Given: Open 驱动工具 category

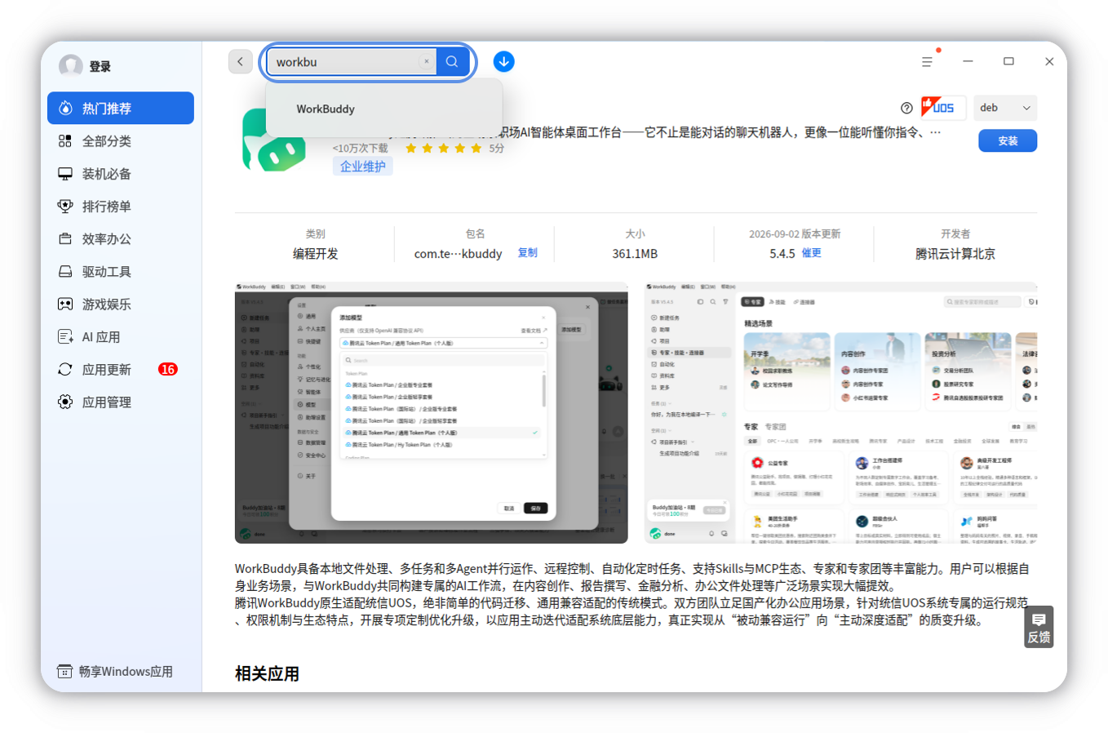Looking at the screenshot, I should (121, 272).
